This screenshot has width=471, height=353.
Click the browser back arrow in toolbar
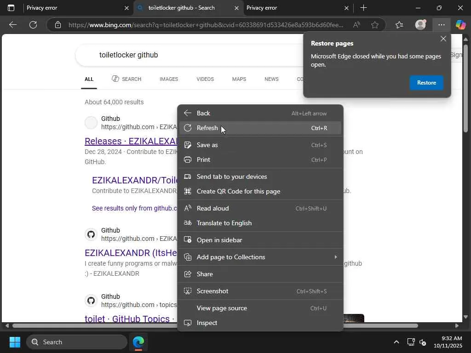tap(12, 25)
